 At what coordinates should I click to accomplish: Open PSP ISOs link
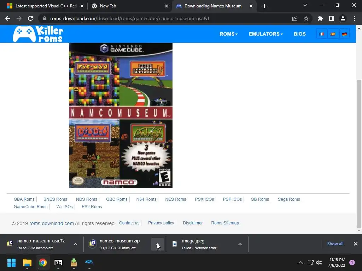click(x=232, y=199)
